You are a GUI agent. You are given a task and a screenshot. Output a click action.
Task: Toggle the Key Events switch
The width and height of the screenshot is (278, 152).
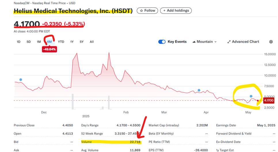coord(162,42)
